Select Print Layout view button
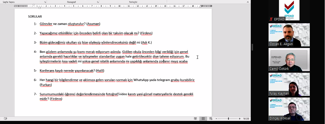325x124 pixels. click(x=203, y=119)
